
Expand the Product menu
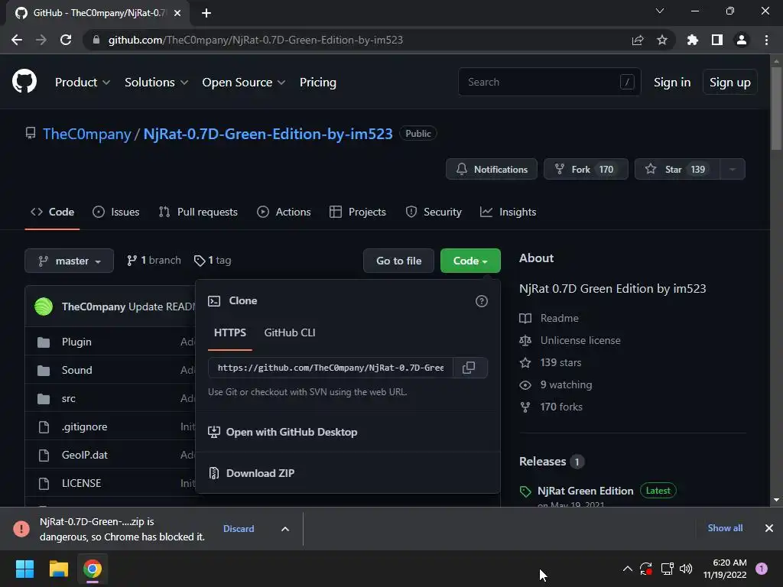[x=83, y=83]
